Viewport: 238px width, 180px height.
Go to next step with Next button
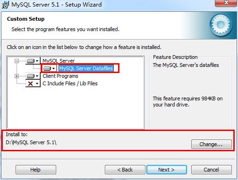click(167, 170)
